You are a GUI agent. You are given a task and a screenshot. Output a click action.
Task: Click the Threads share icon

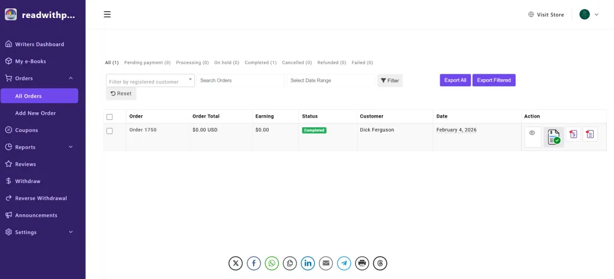tap(380, 263)
